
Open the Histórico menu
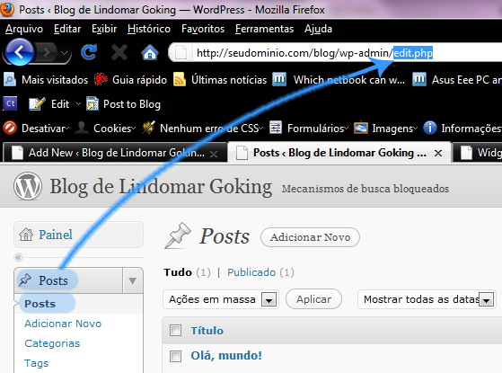[x=149, y=29]
